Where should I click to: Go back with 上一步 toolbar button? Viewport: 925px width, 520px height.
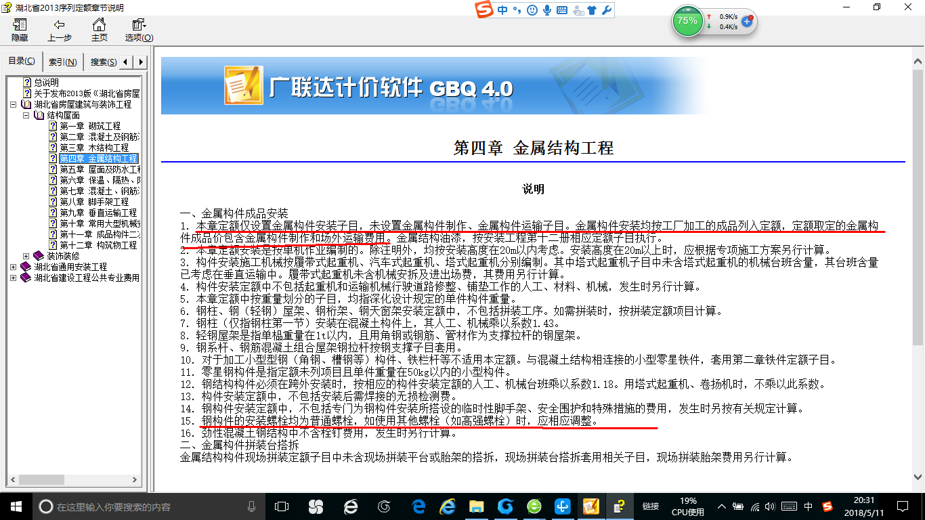click(x=60, y=30)
